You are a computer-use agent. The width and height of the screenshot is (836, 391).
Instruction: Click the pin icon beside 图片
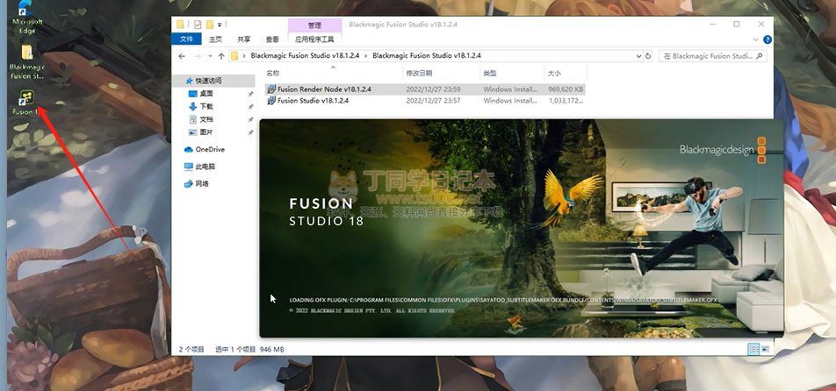[250, 132]
